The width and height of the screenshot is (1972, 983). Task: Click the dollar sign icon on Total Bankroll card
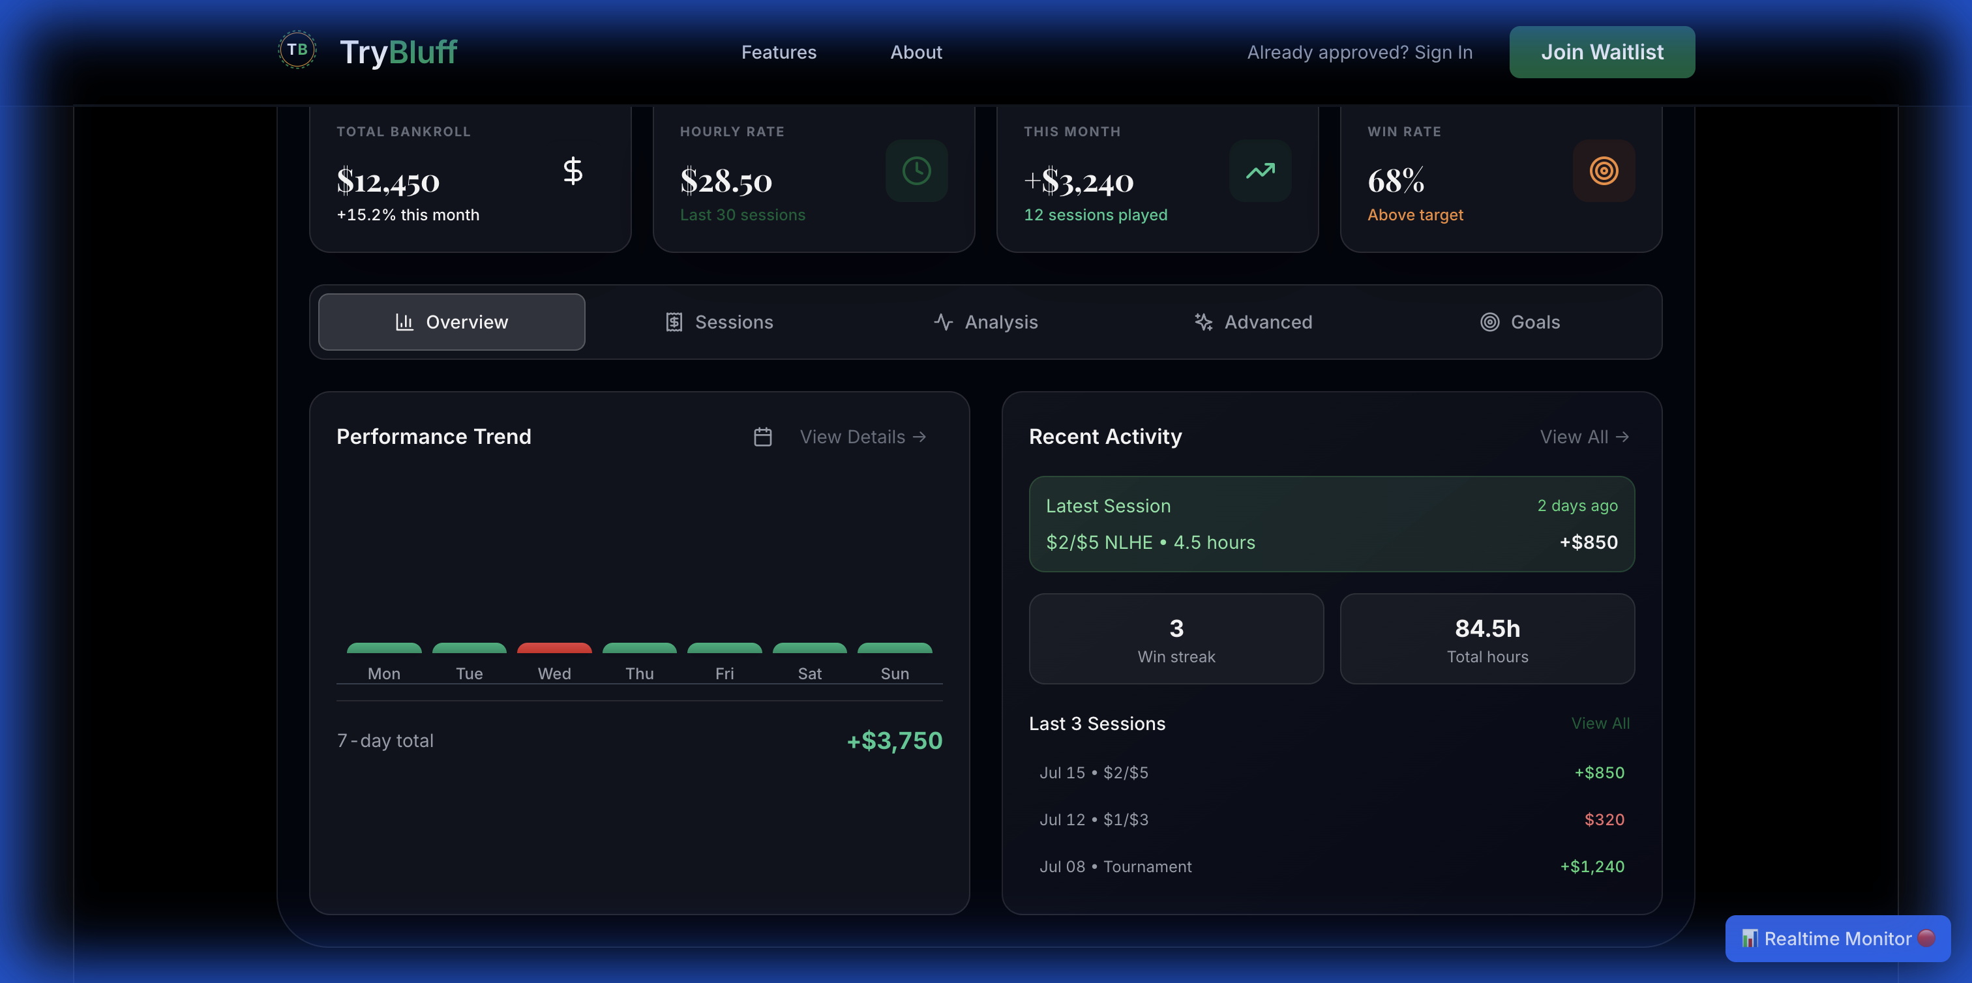pos(573,171)
